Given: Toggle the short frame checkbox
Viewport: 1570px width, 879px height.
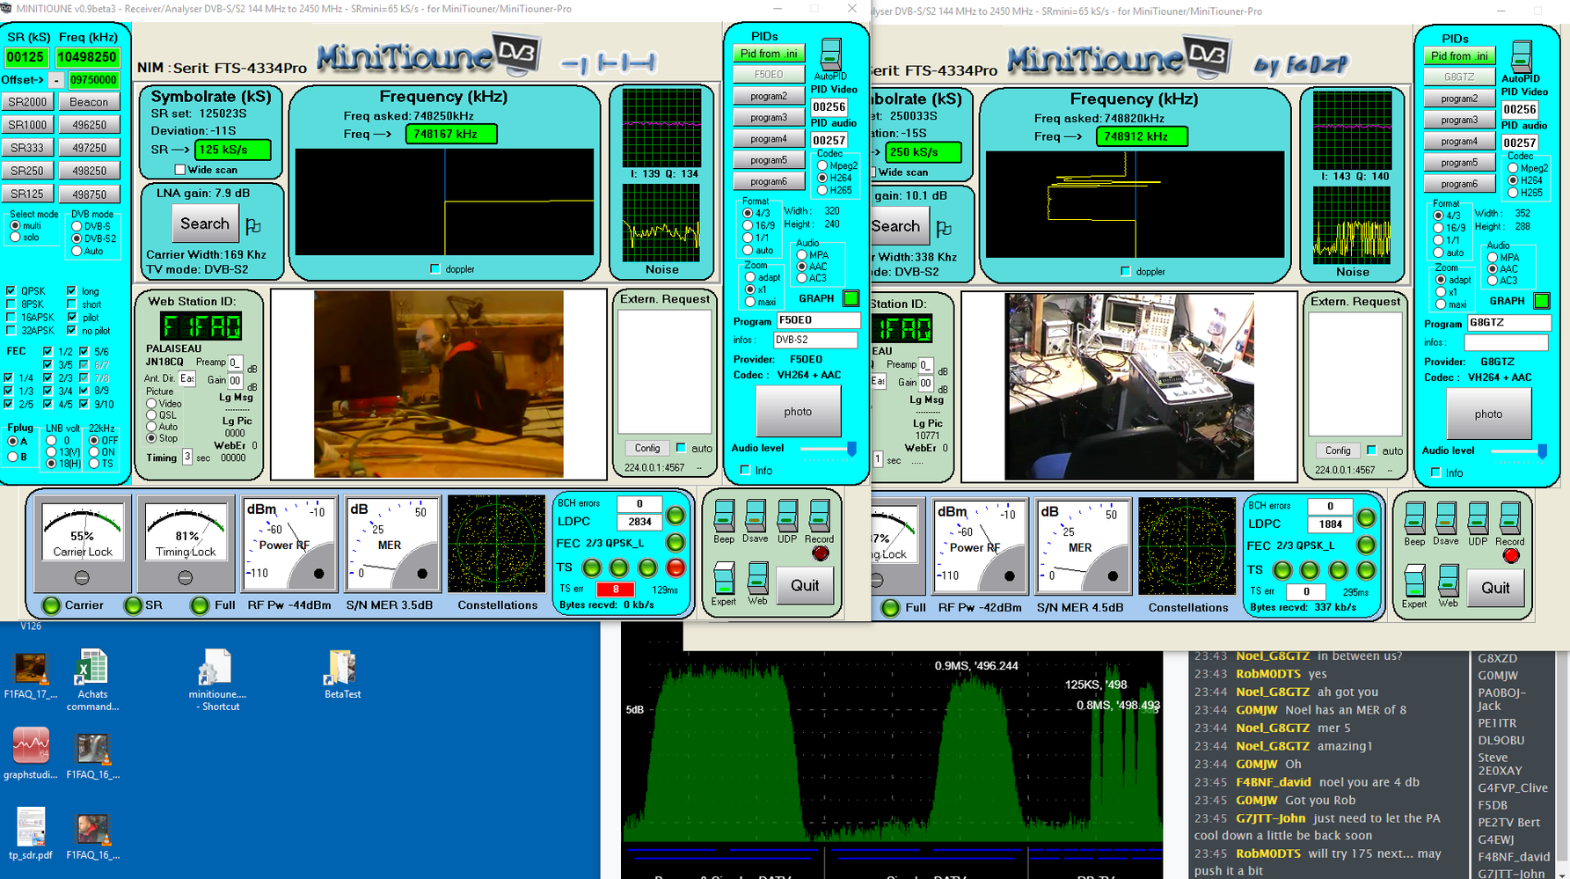Looking at the screenshot, I should pos(72,304).
